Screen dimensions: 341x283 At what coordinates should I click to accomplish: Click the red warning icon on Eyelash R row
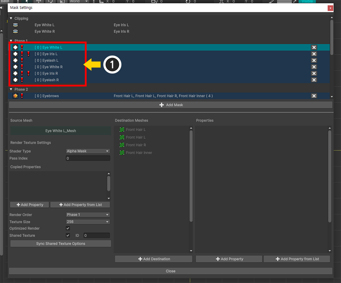(22, 80)
